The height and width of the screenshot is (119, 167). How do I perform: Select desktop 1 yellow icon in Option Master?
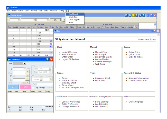[133, 15]
